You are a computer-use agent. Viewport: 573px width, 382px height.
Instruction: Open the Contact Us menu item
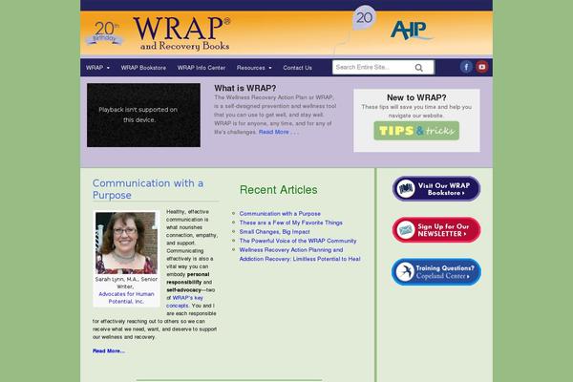click(297, 68)
